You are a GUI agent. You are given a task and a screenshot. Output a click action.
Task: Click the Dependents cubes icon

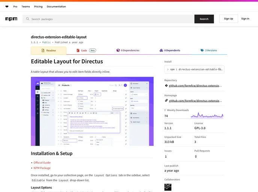click(161, 50)
